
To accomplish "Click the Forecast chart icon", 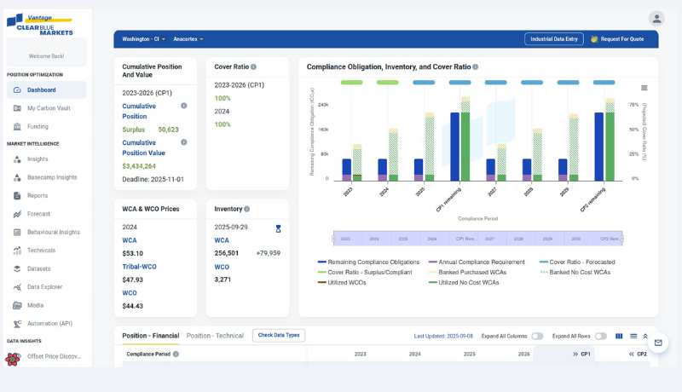I will coord(17,214).
